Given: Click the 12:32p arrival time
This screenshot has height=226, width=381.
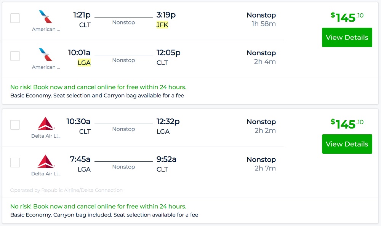Looking at the screenshot, I should (168, 122).
